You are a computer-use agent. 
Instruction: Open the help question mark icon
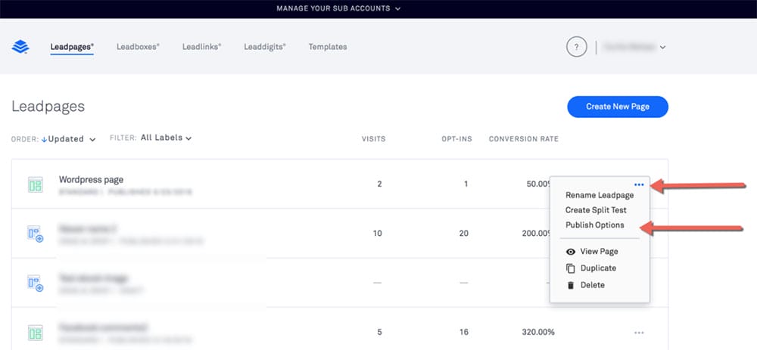[576, 47]
